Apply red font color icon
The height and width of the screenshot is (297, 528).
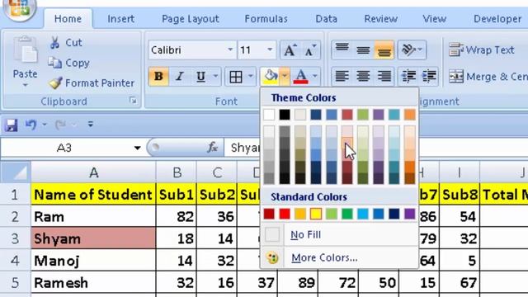pyautogui.click(x=301, y=77)
